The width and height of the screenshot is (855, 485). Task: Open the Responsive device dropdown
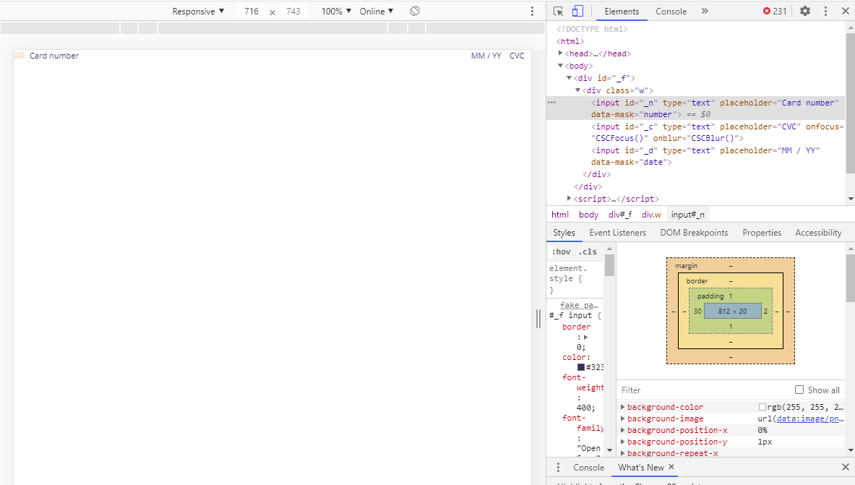(x=198, y=11)
